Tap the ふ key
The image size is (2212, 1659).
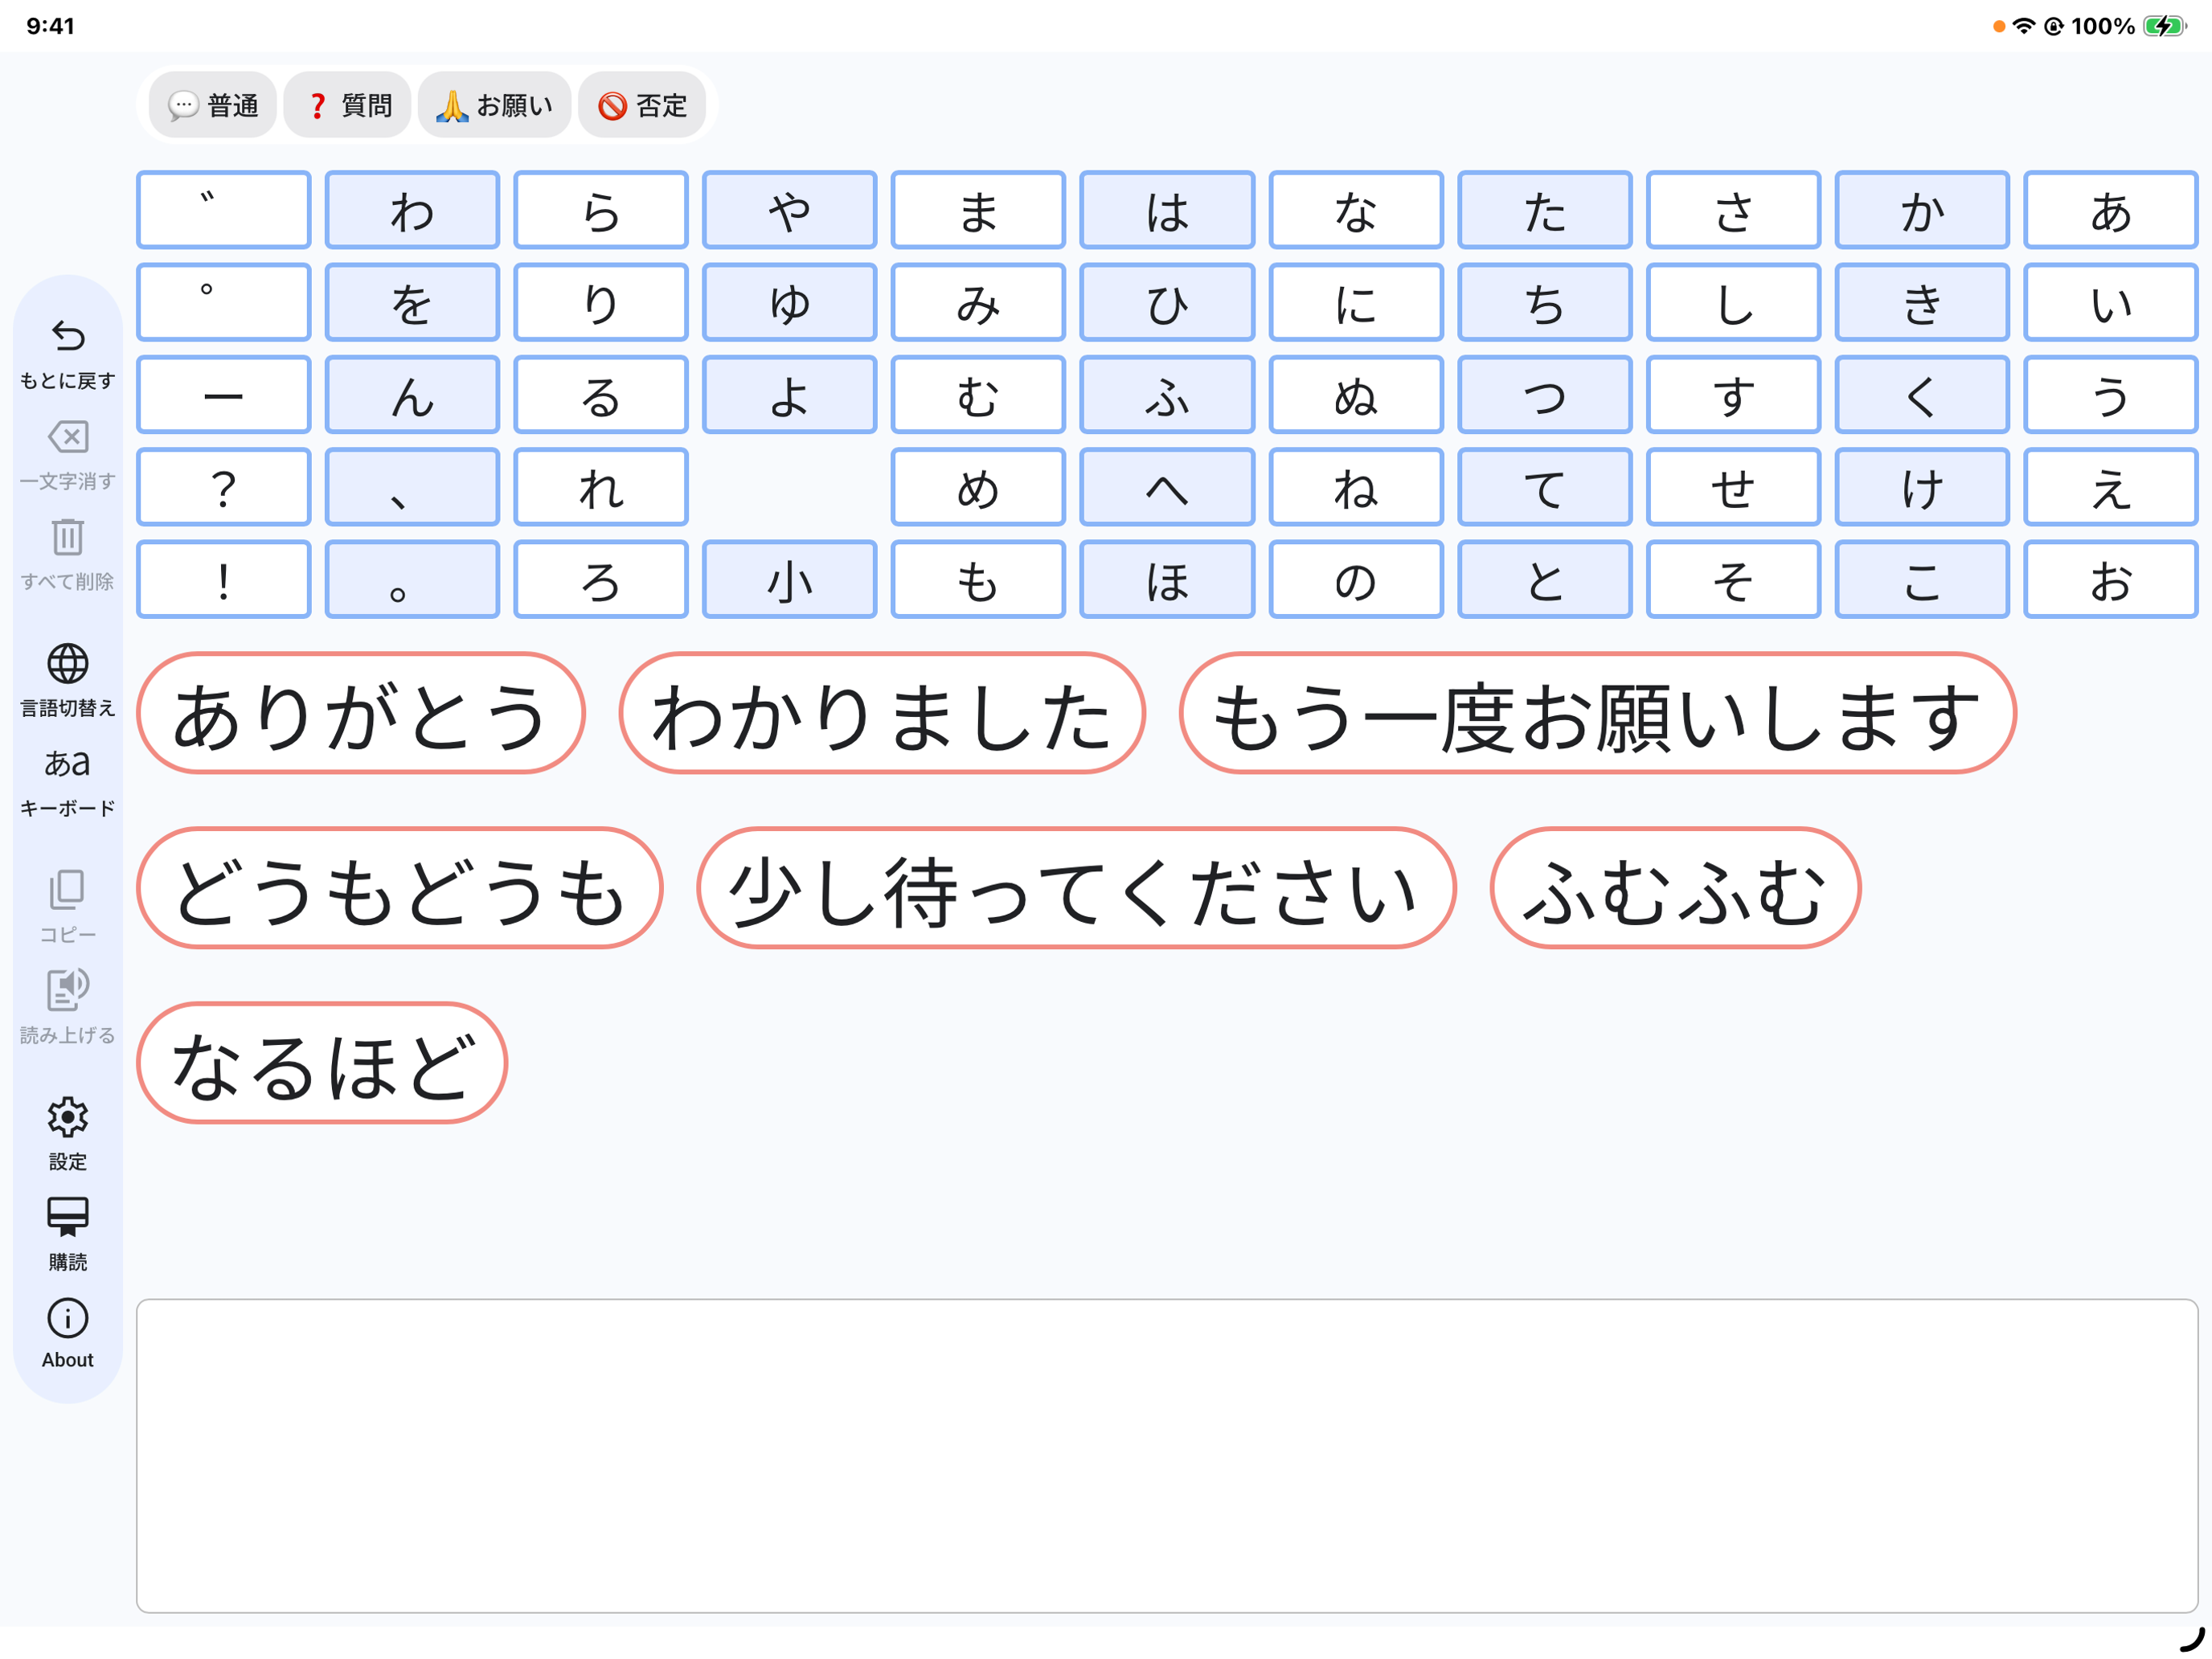point(1167,395)
